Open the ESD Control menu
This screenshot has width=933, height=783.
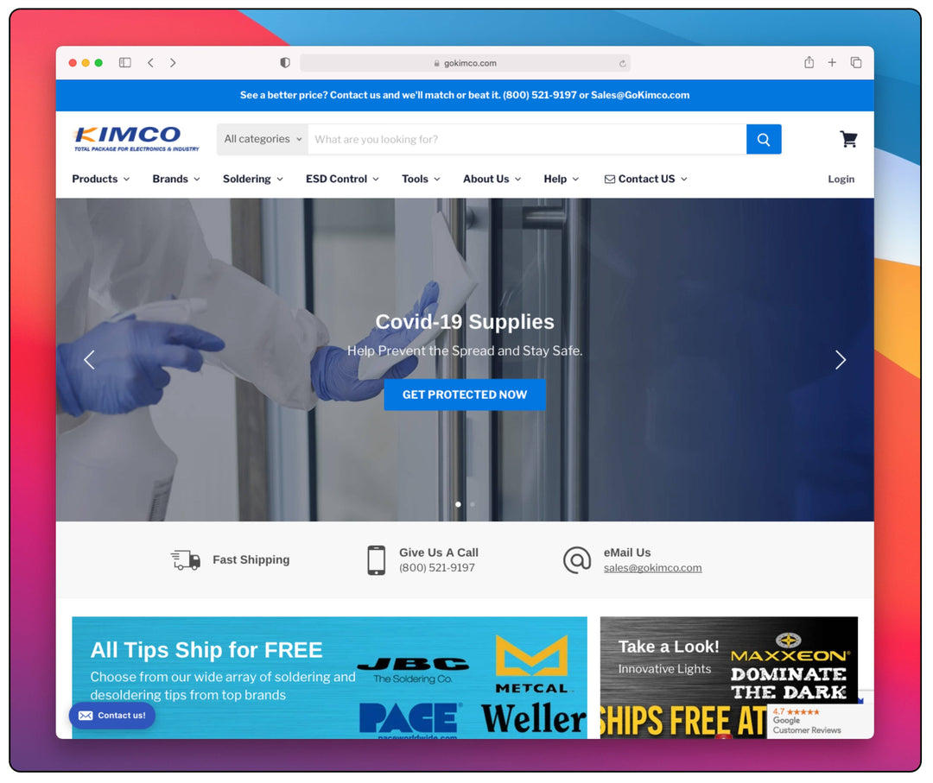(x=342, y=179)
